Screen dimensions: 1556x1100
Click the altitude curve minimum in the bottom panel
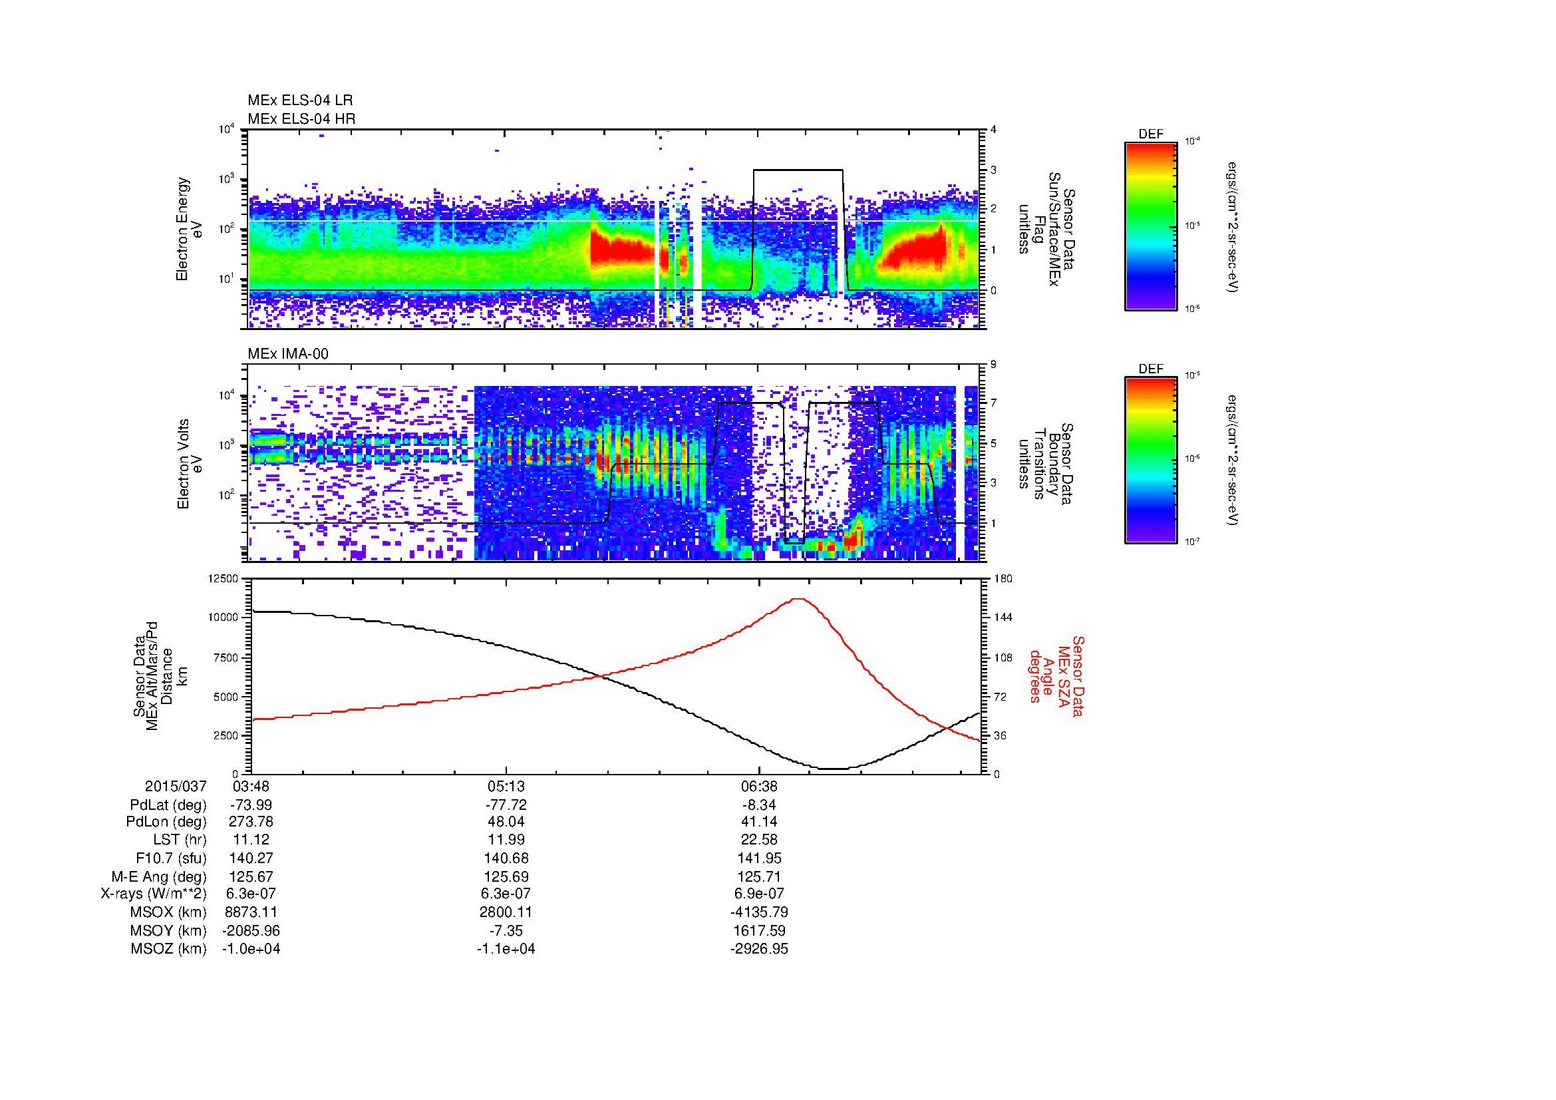pyautogui.click(x=834, y=769)
